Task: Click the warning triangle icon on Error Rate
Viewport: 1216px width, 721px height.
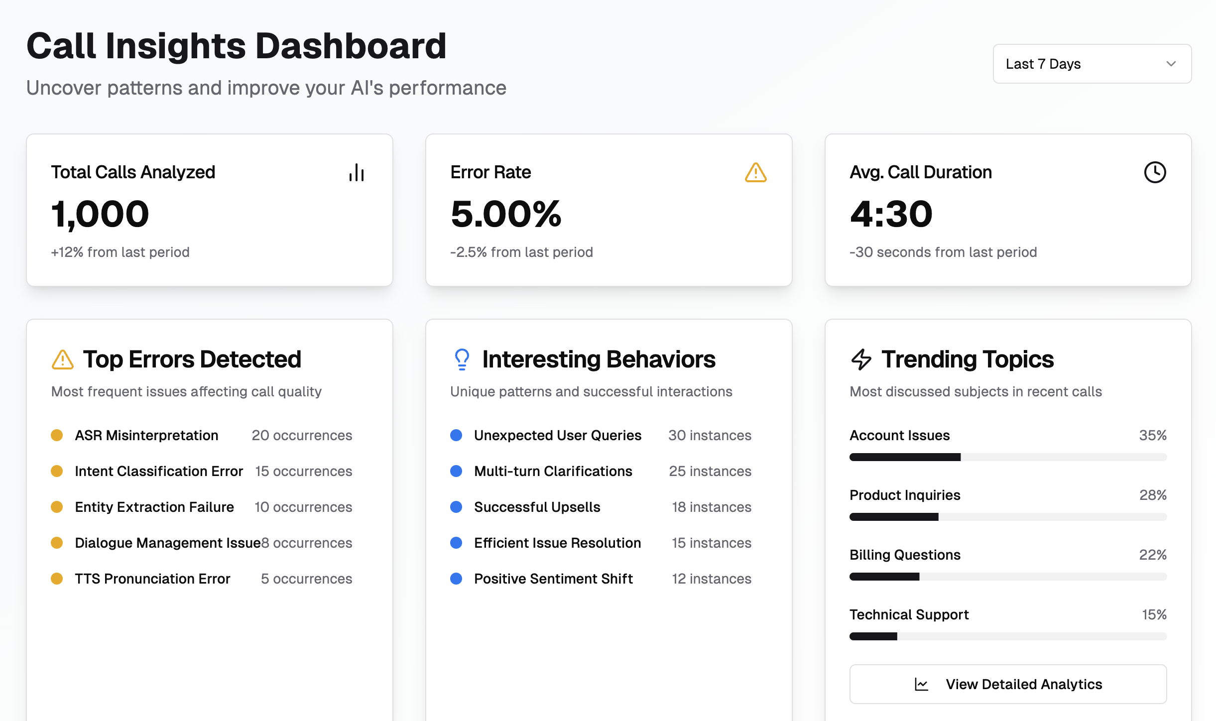Action: [x=754, y=172]
